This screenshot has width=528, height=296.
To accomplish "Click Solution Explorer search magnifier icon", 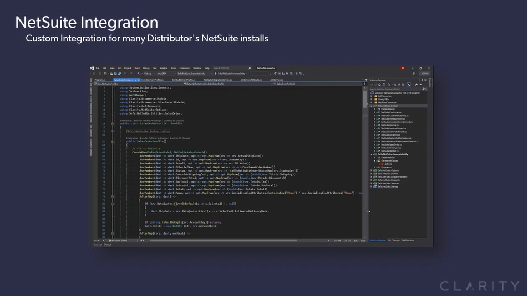I will tap(424, 89).
